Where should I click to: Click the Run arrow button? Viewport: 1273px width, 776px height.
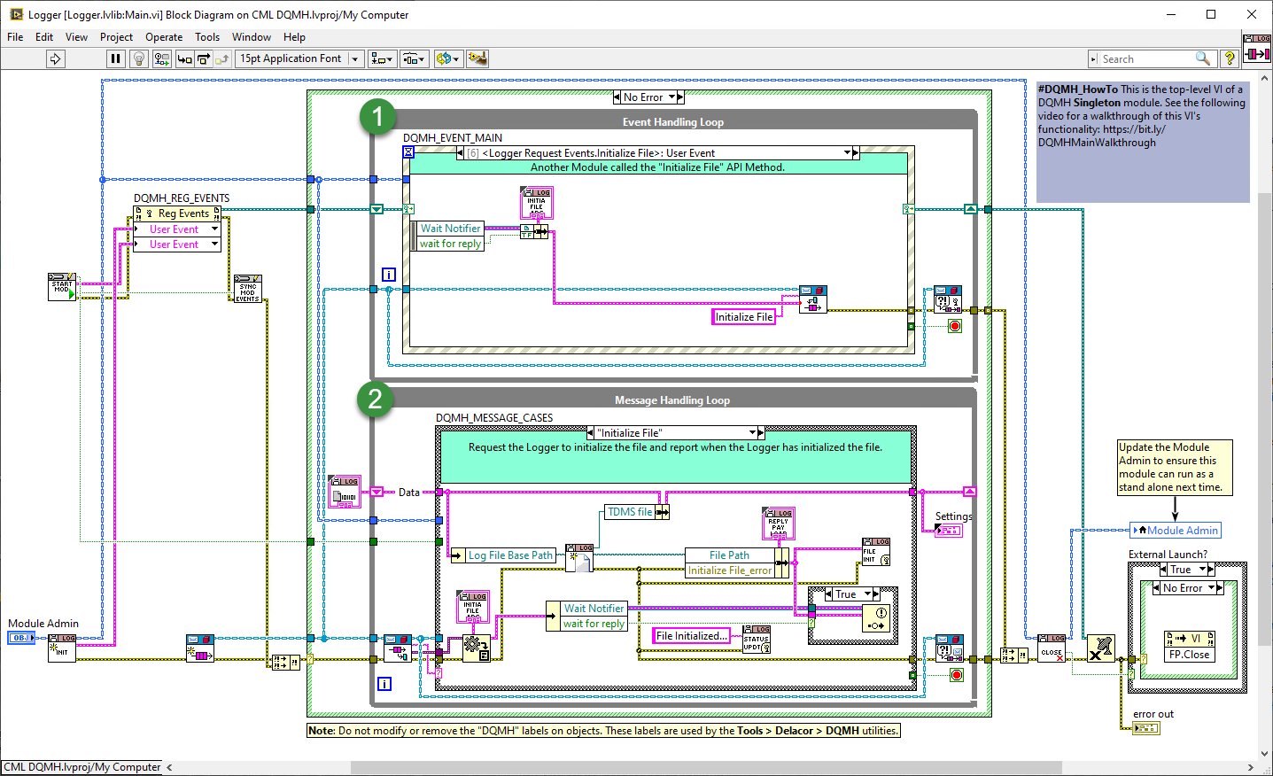56,58
